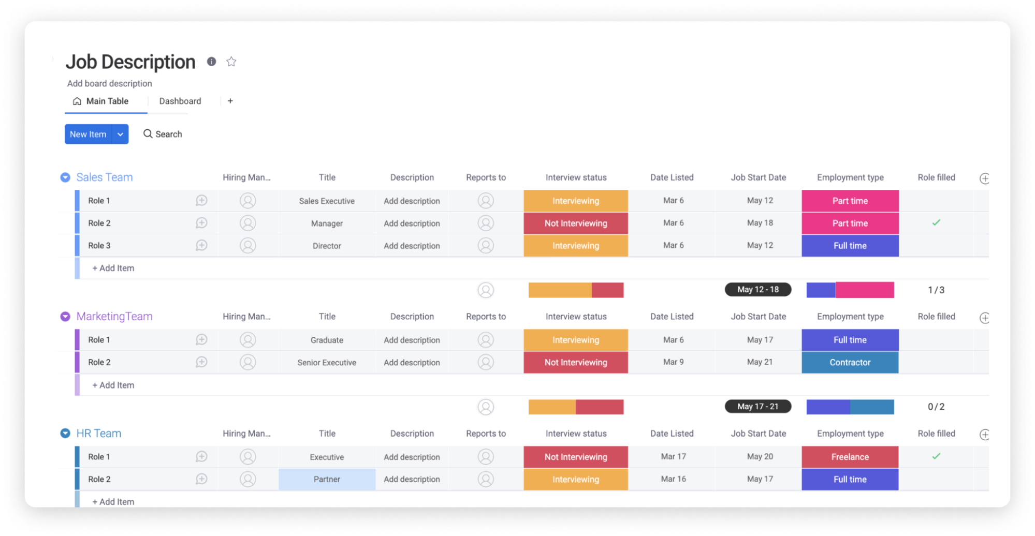1035x536 pixels.
Task: Click the board info icon beside Job Description
Action: click(x=211, y=62)
